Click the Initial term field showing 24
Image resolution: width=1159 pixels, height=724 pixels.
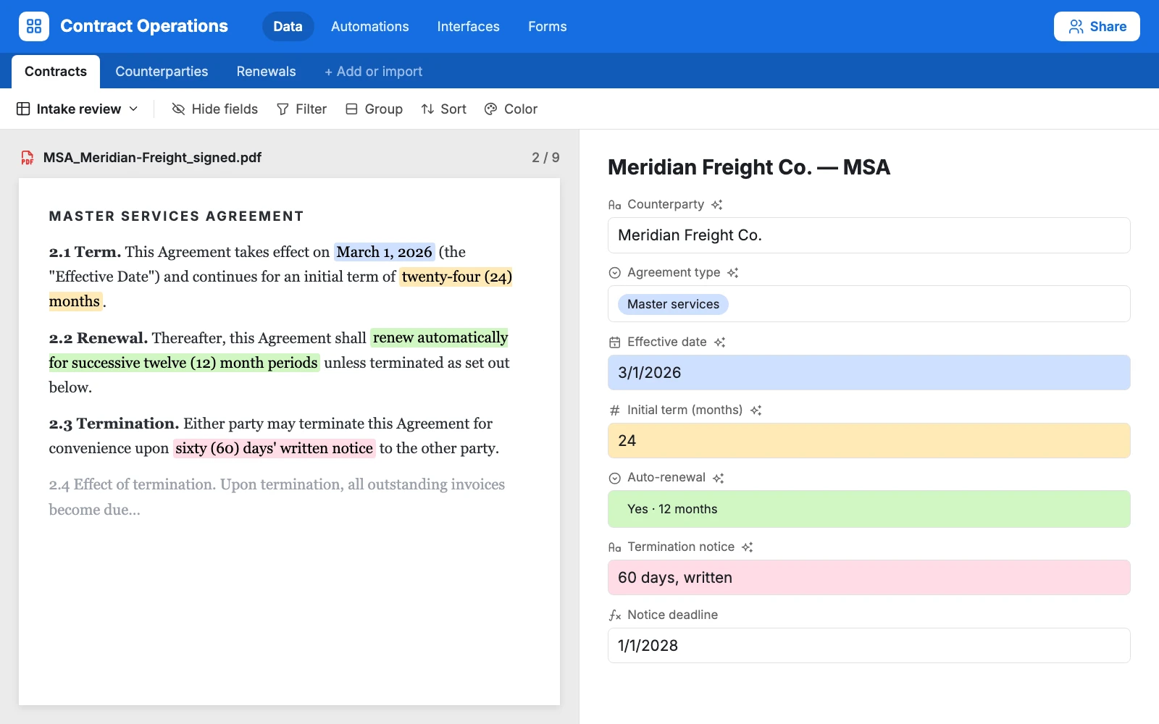[x=869, y=441]
